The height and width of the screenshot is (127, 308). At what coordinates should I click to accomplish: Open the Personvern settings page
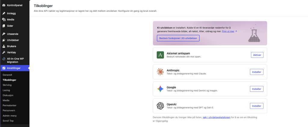click(9, 111)
